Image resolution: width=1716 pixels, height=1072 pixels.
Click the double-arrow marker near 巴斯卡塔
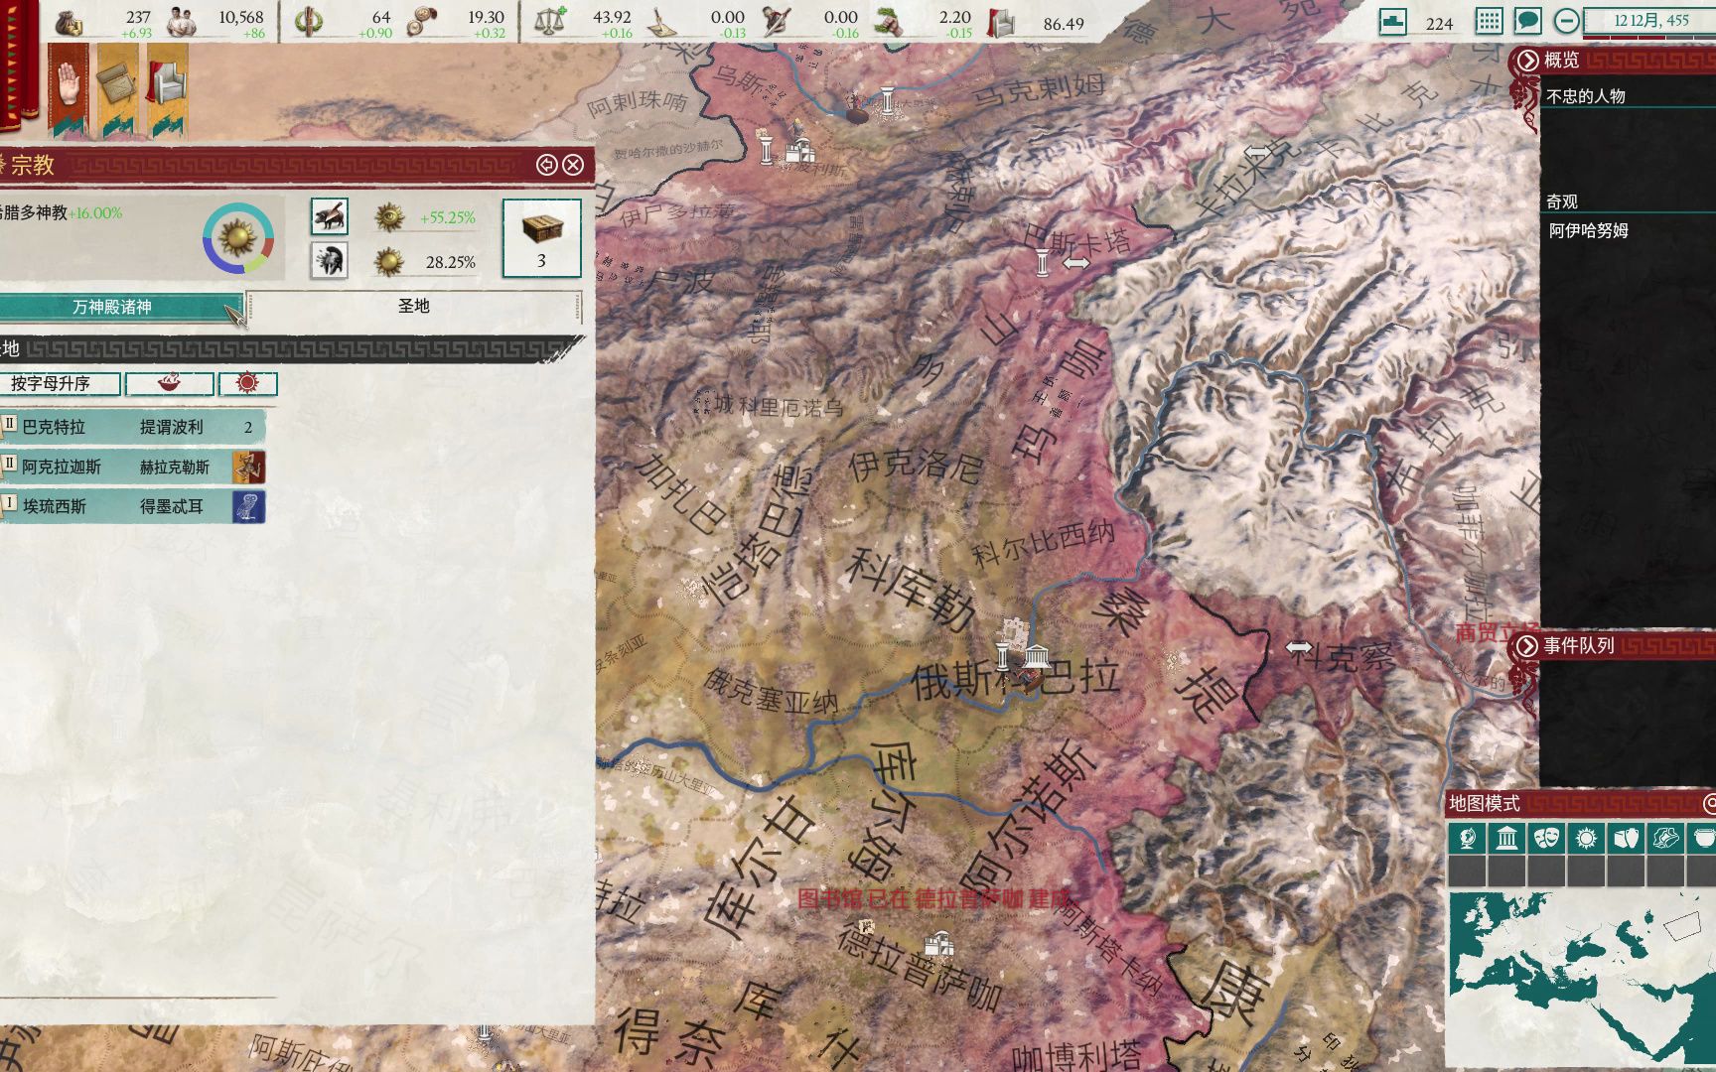point(1076,263)
